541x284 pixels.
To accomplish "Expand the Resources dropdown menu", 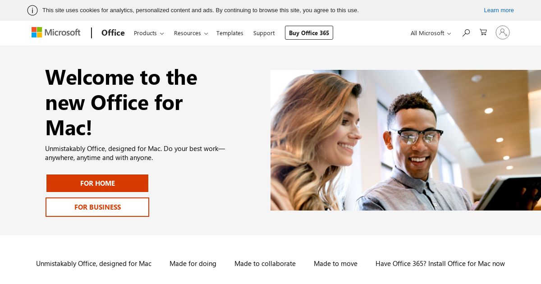I will (x=191, y=33).
